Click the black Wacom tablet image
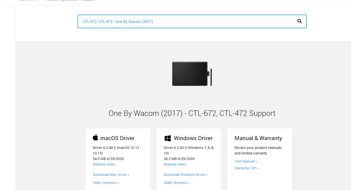Image resolution: width=351 pixels, height=190 pixels. tap(190, 74)
